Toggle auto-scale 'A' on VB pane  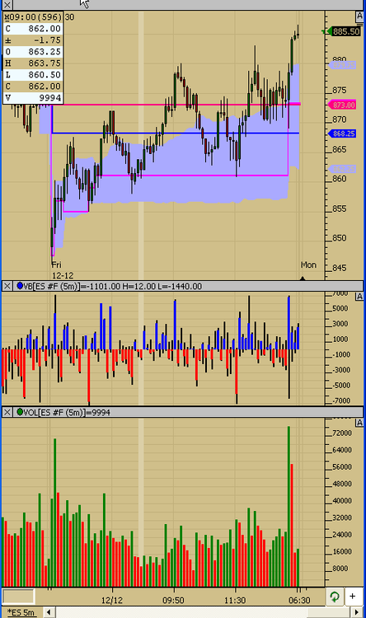(359, 297)
